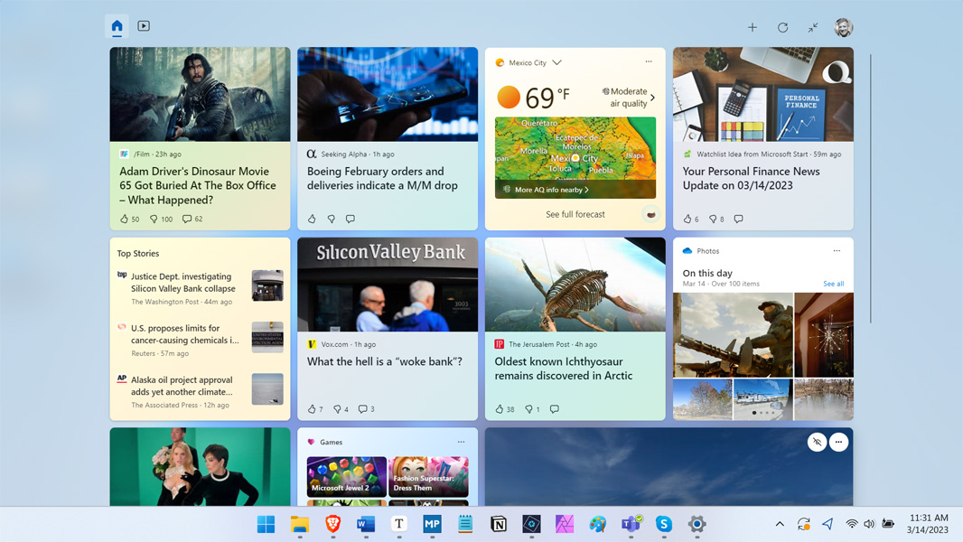
Task: Collapse the widgets board to half view
Action: (813, 27)
